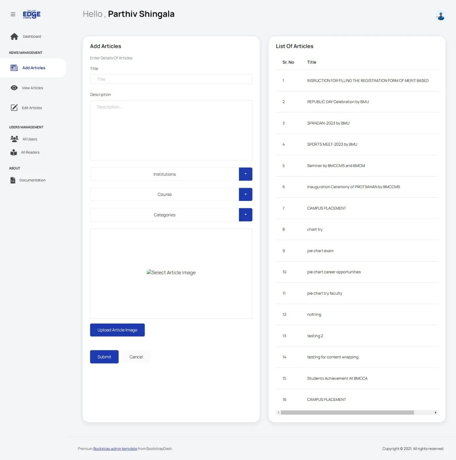Click the 'Hello, Parthiv Shingala' greeting
Viewport: 456px width, 460px height.
point(128,14)
